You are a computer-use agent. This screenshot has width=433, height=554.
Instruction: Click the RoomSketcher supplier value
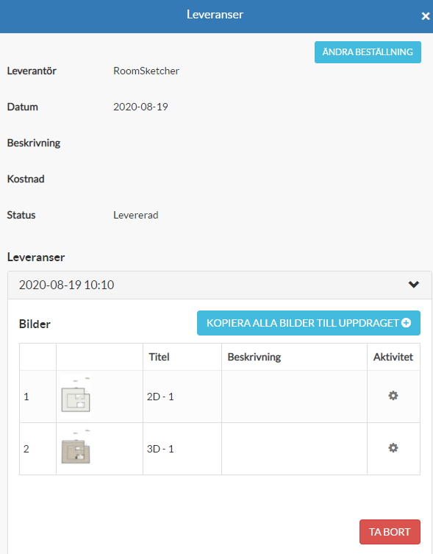coord(146,71)
